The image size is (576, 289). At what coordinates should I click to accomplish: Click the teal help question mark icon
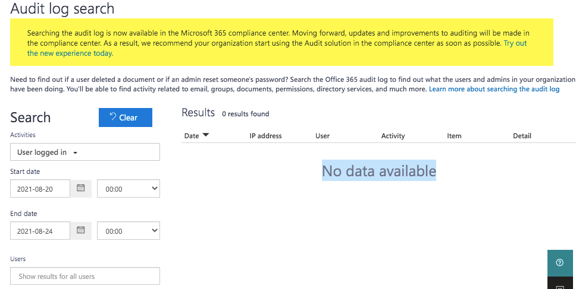click(x=559, y=262)
